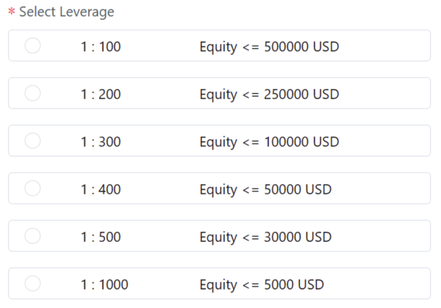This screenshot has width=441, height=308.
Task: Click the "1 : 200" leverage label
Action: [101, 94]
